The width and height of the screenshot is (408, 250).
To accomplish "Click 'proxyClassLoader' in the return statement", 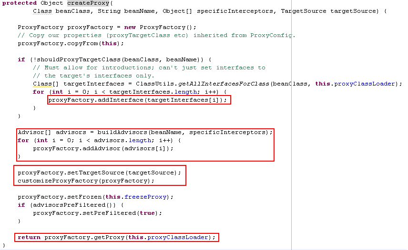I will coord(178,237).
